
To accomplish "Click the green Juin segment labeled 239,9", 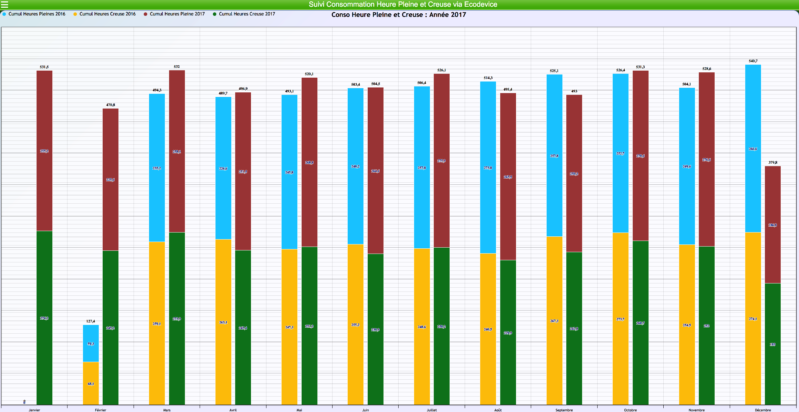I will click(x=375, y=329).
